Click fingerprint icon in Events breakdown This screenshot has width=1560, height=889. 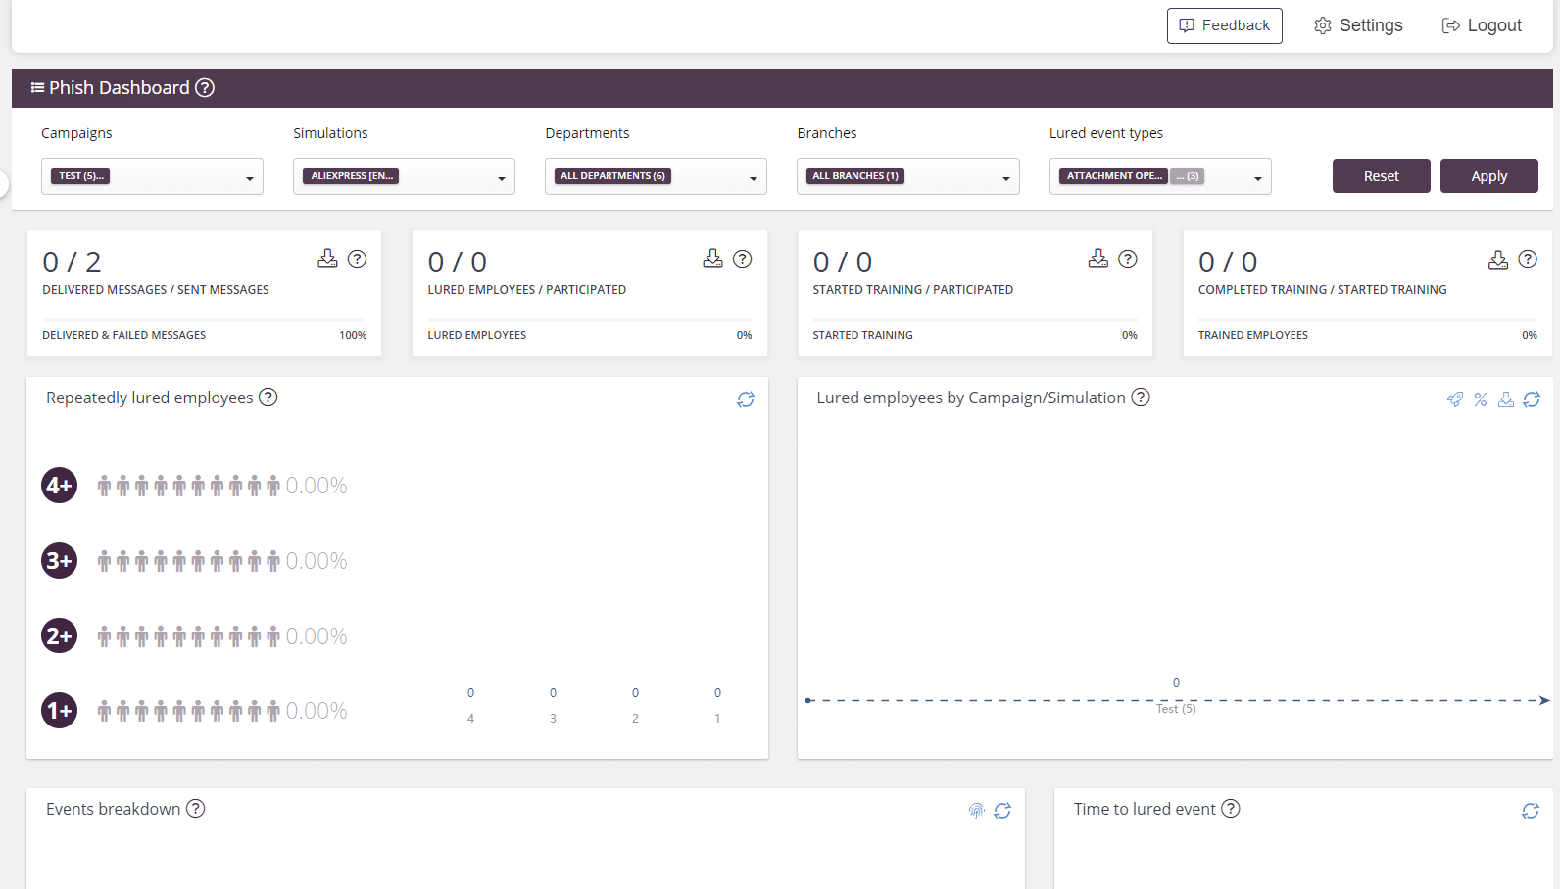(x=977, y=811)
